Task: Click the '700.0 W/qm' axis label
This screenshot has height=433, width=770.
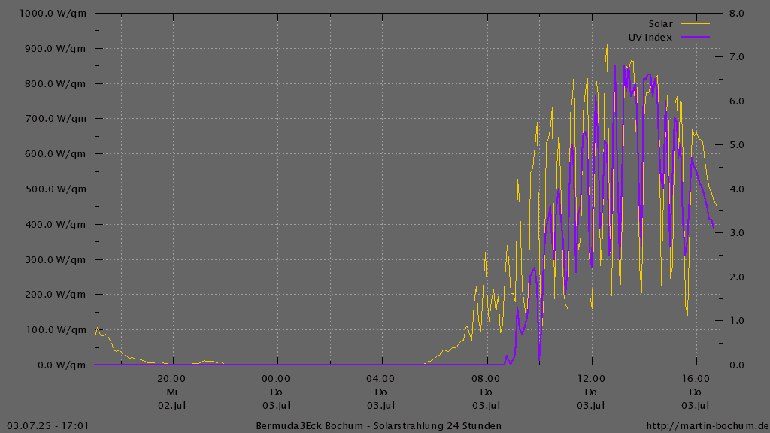Action: [56, 118]
